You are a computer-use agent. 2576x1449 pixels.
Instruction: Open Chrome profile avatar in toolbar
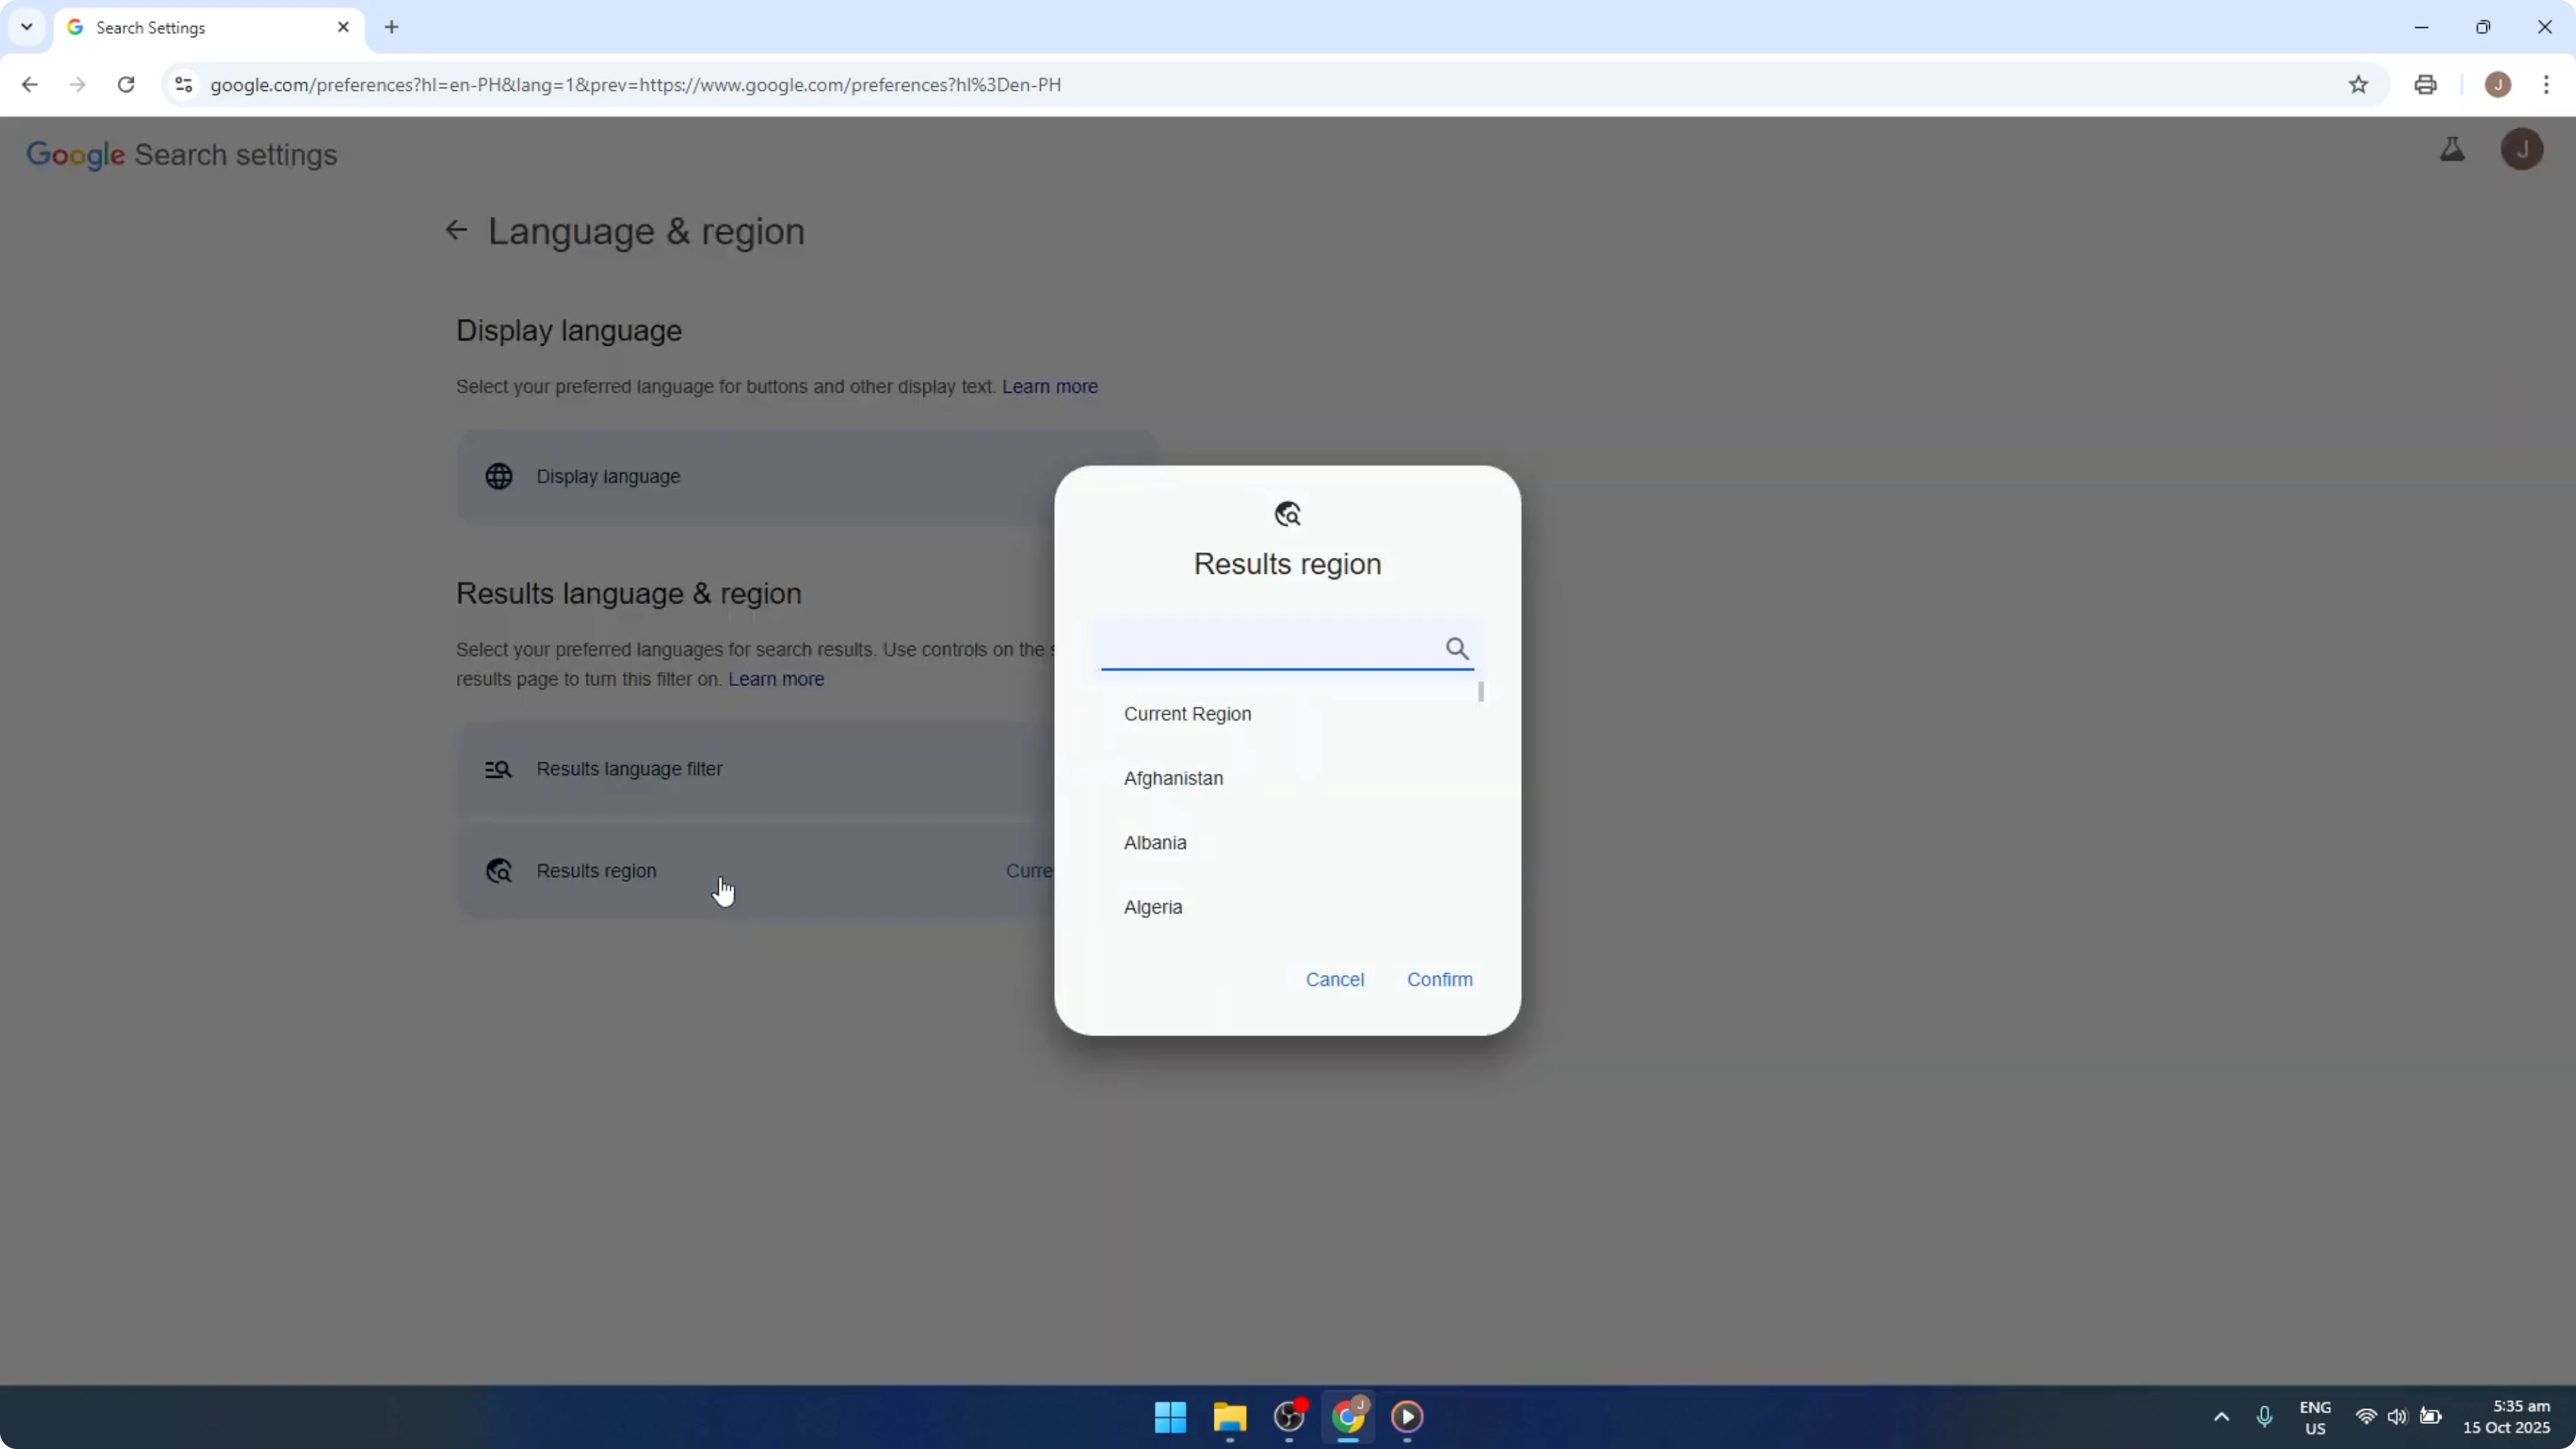pos(2497,85)
